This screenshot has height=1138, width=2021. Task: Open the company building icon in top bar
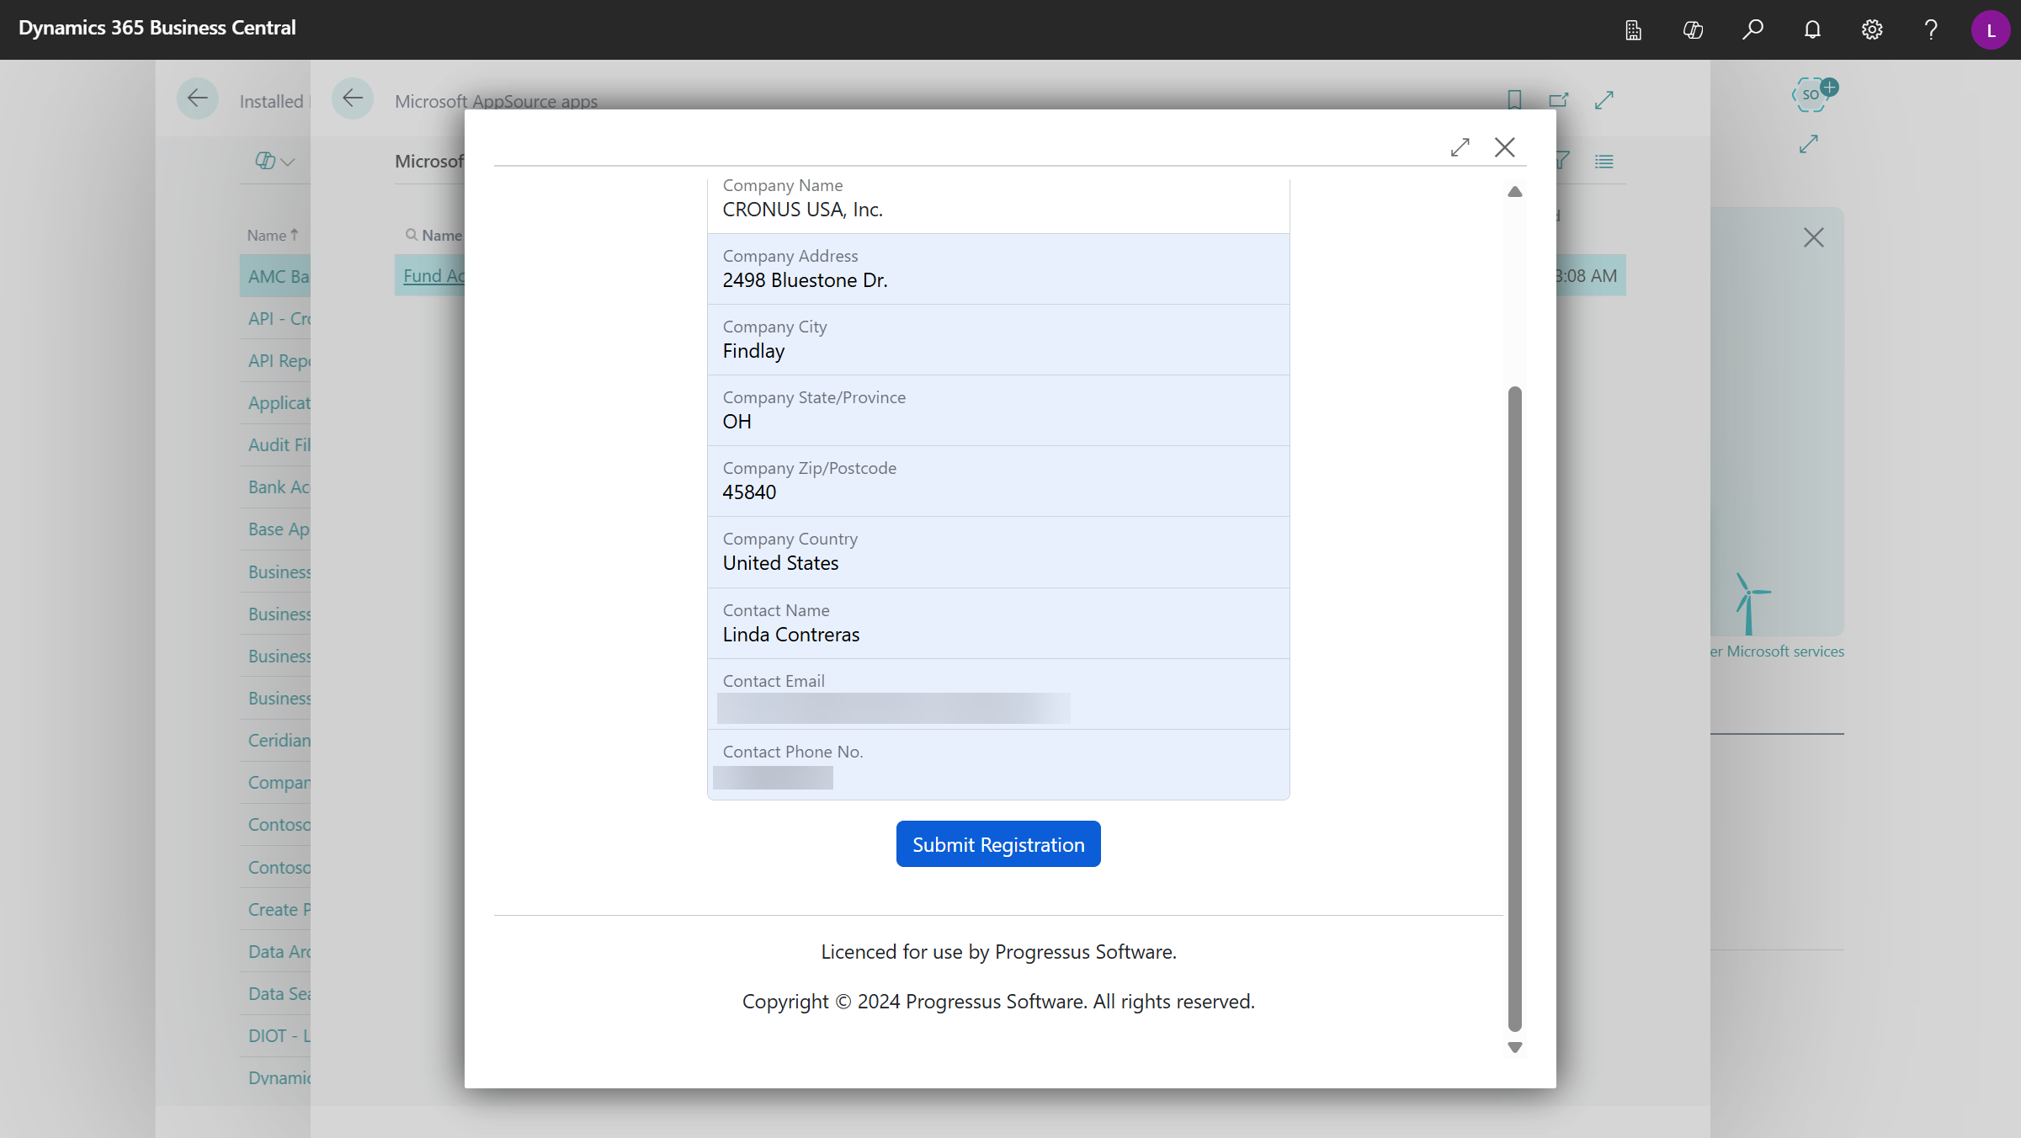pyautogui.click(x=1633, y=29)
